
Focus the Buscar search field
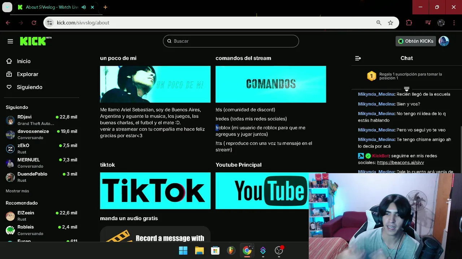[231, 41]
